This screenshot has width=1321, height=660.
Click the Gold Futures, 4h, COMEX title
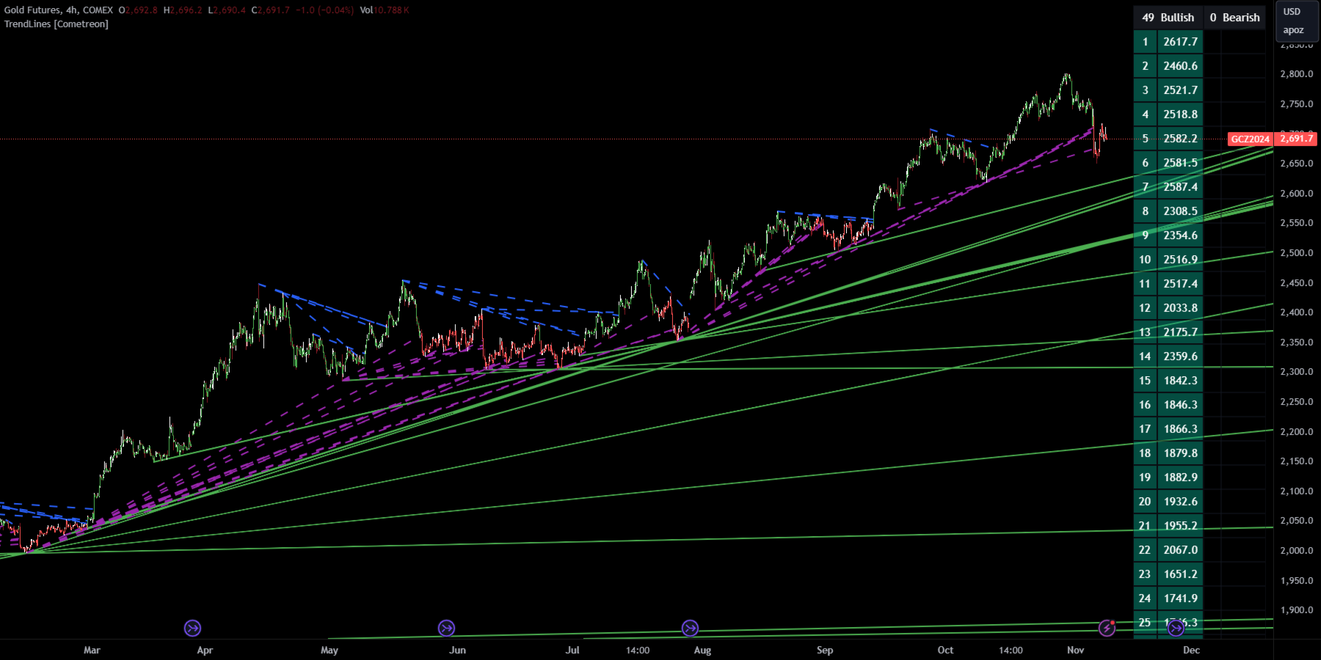(59, 10)
